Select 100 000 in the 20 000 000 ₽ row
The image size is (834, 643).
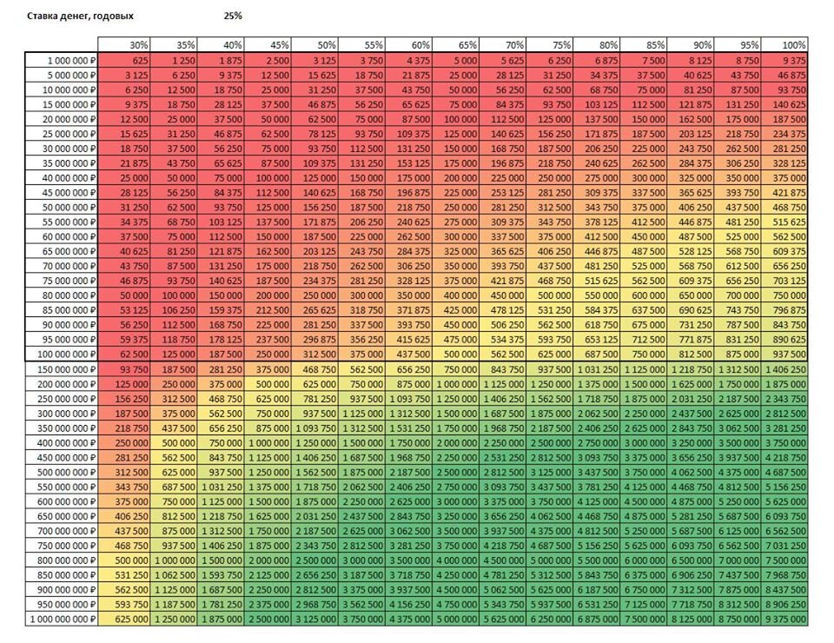point(456,120)
